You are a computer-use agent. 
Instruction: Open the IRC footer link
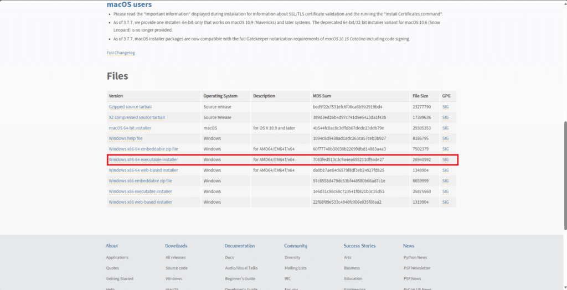[x=287, y=279]
